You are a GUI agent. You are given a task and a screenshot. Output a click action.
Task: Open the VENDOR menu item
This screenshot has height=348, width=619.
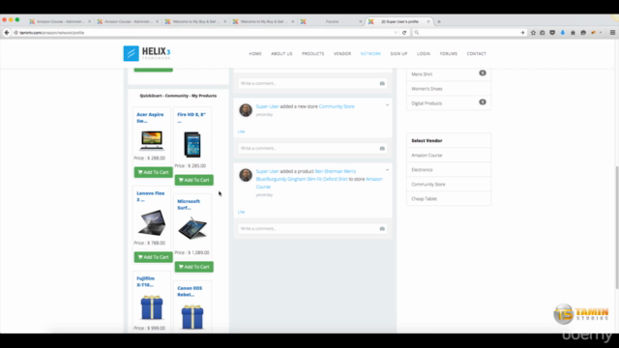(342, 54)
